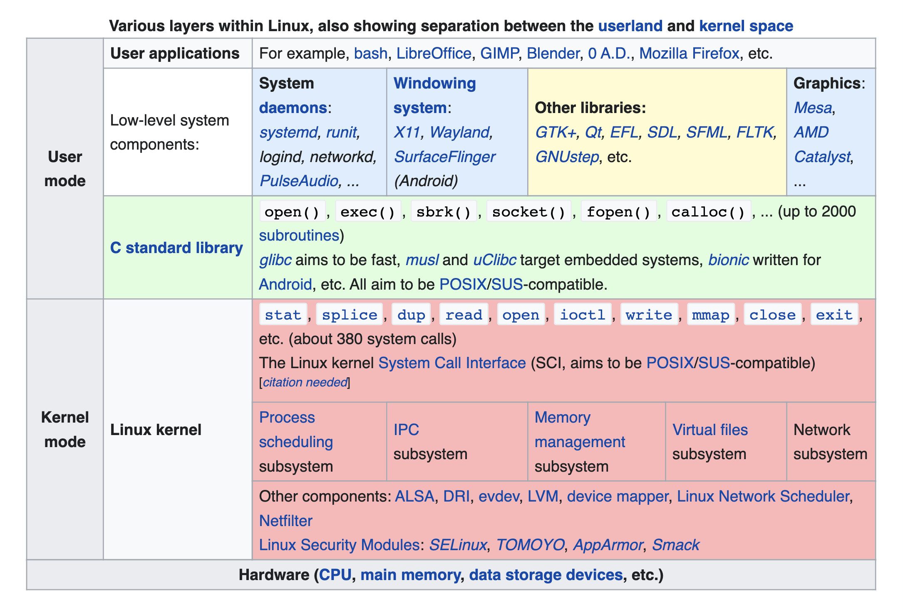
Task: Click the GIMP link
Action: 499,53
